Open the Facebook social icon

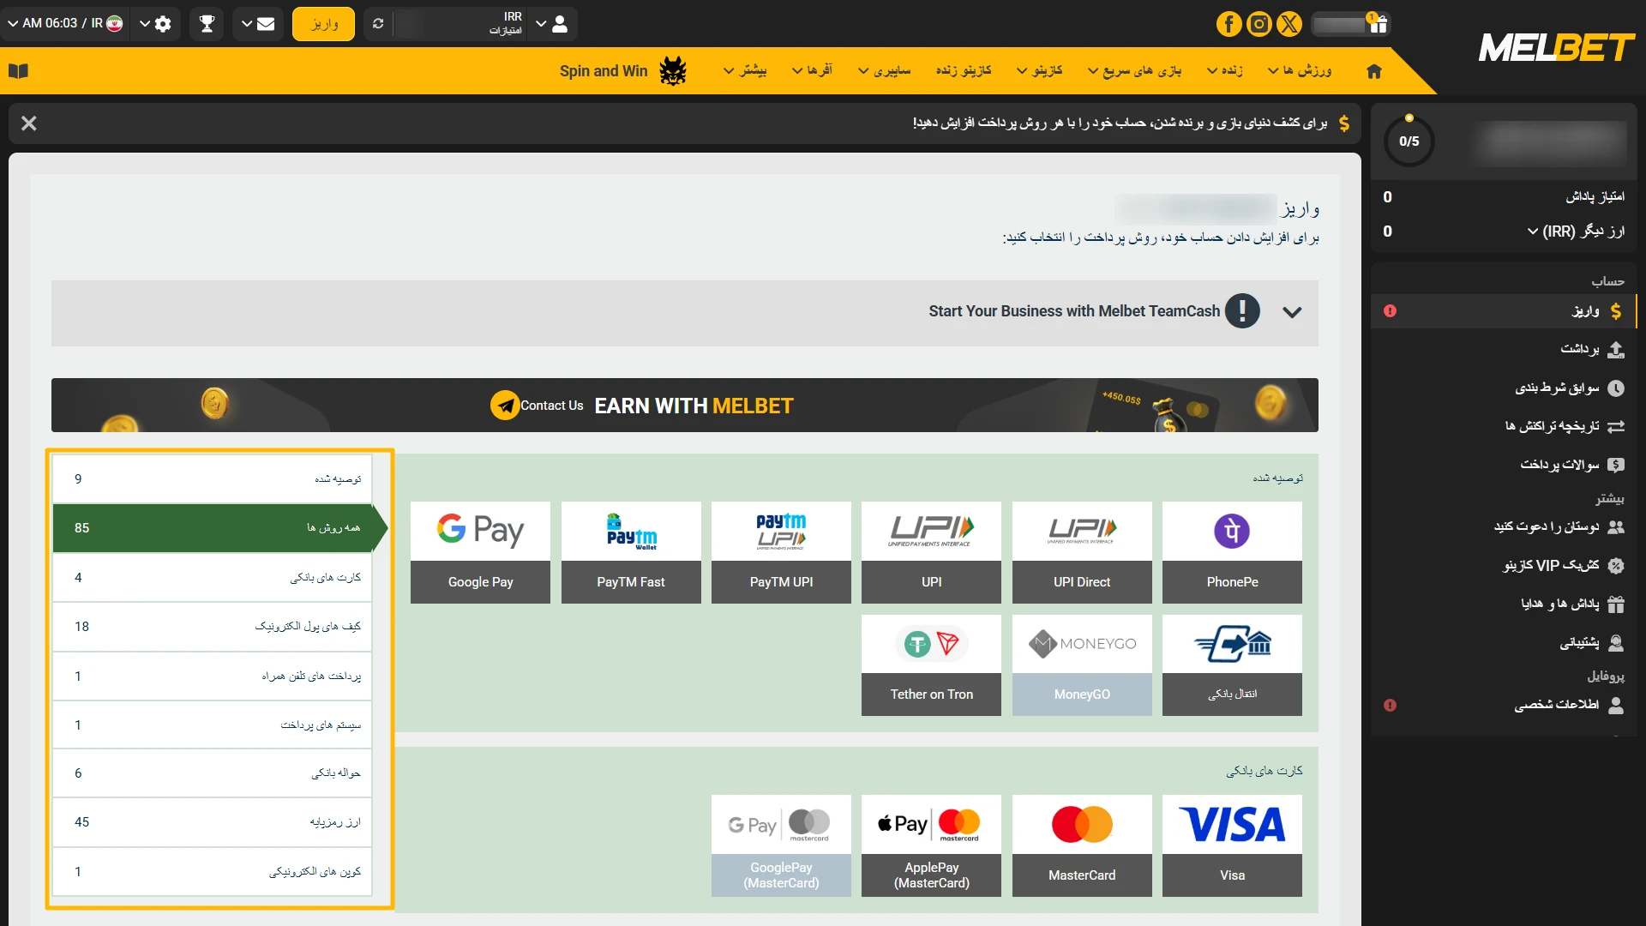click(x=1228, y=24)
